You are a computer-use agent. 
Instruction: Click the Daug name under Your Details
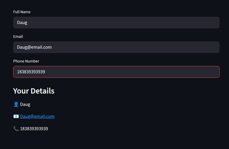[x=25, y=105]
